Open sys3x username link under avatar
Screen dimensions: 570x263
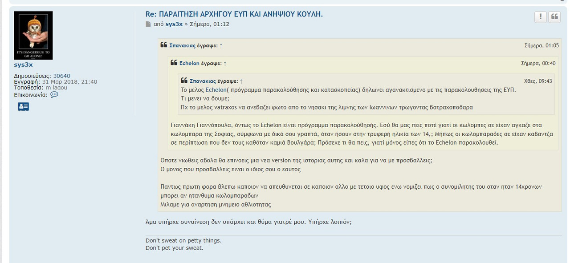(x=24, y=65)
